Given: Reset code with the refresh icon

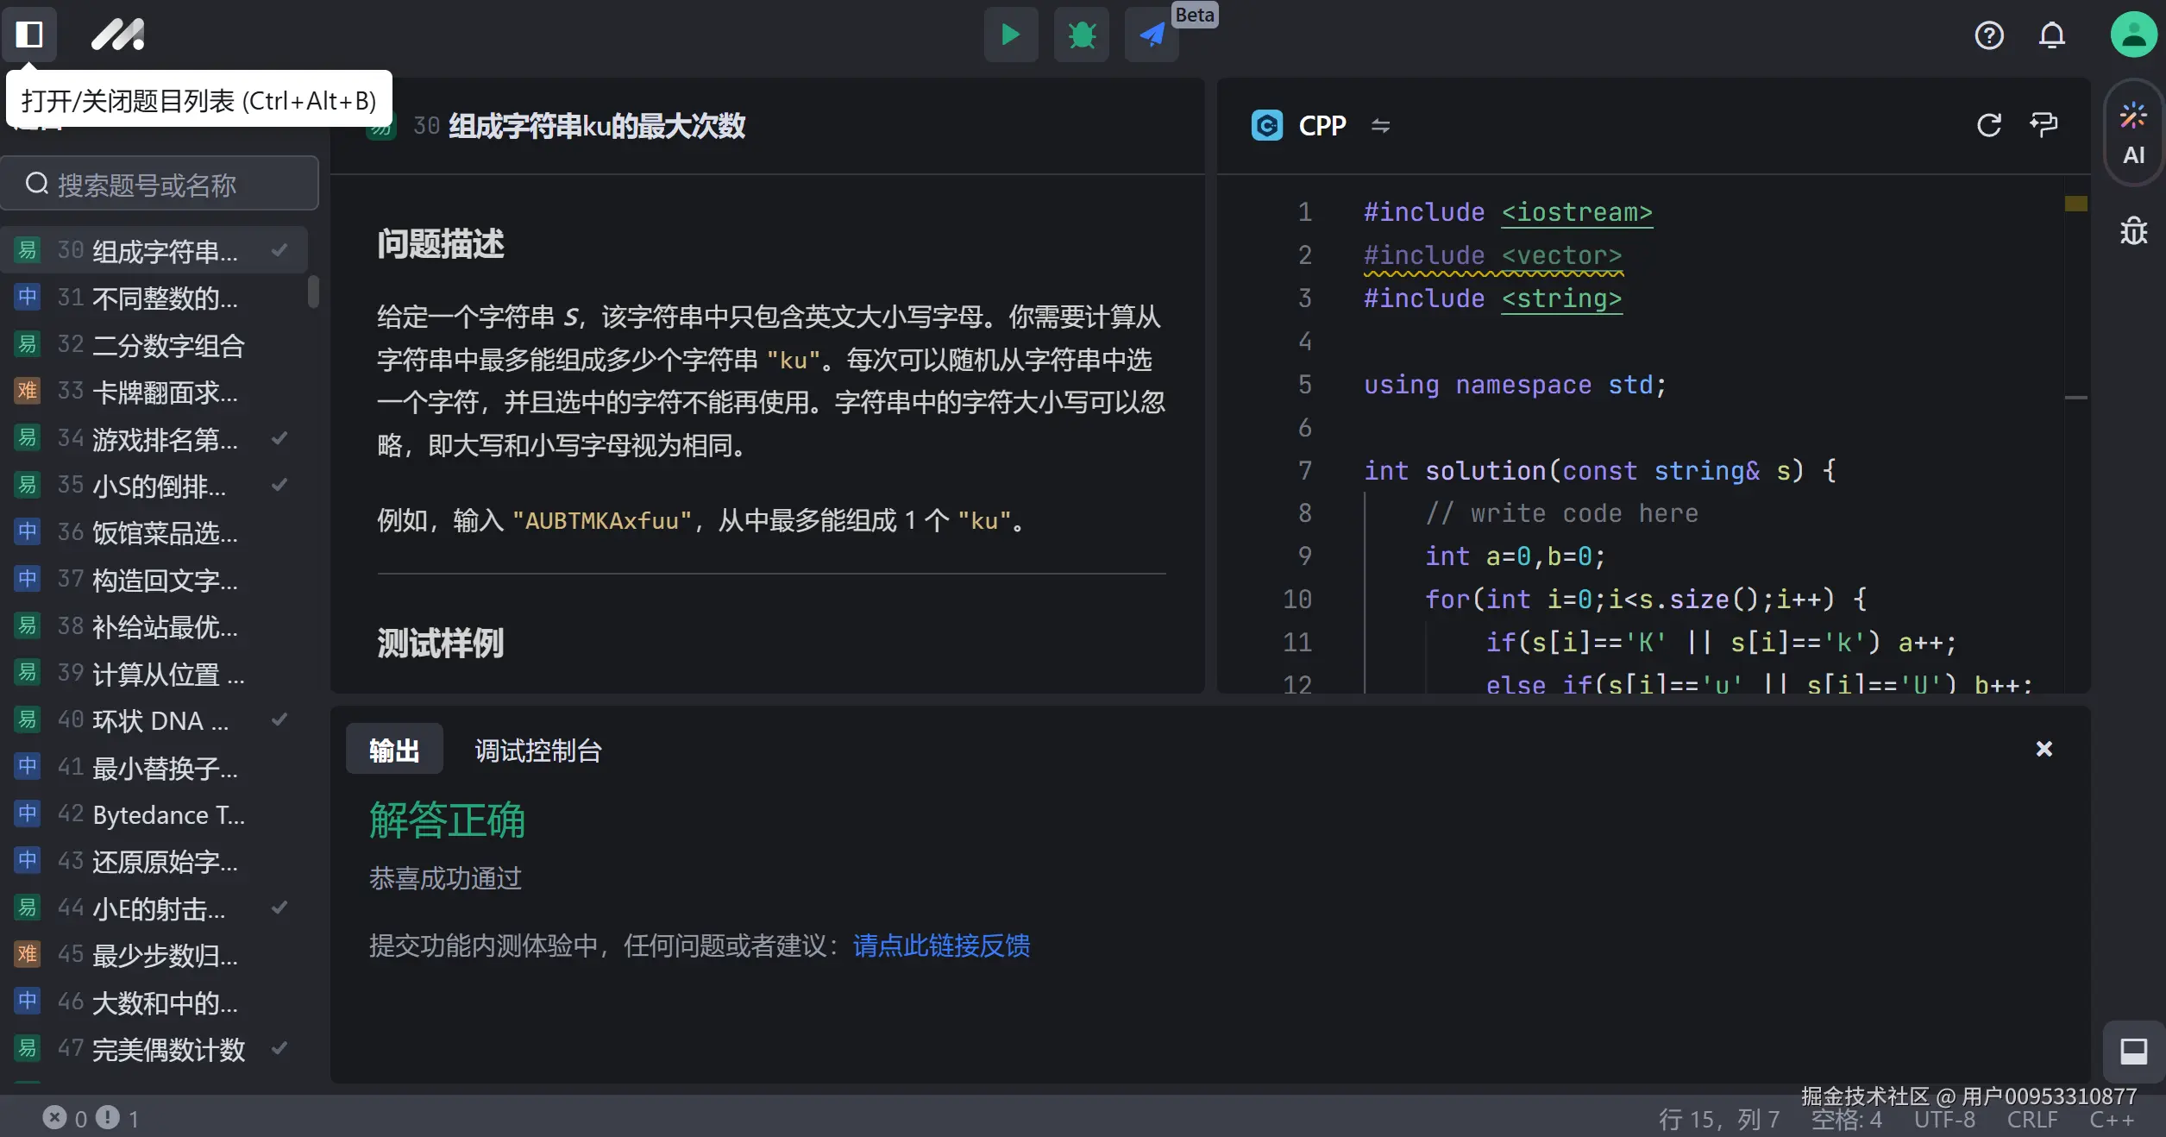Looking at the screenshot, I should tap(1989, 125).
